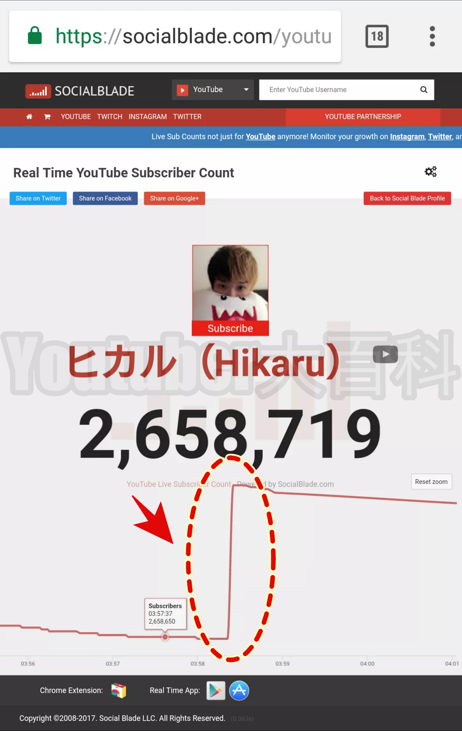
Task: Open the settings gears icon
Action: (x=431, y=172)
